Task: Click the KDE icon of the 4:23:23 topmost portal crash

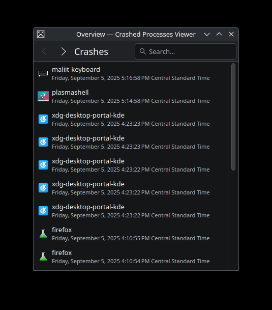Action: (43, 119)
